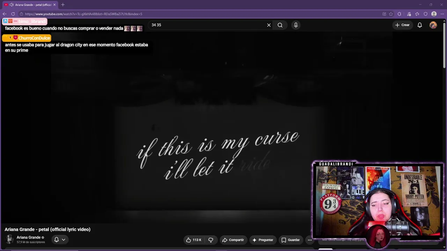447x251 pixels.
Task: Open the media control music note icon
Action: coord(409,14)
